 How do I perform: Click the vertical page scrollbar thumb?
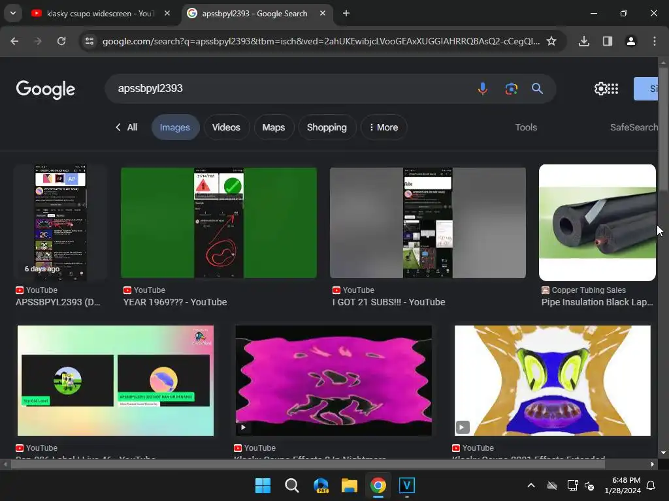point(663,129)
